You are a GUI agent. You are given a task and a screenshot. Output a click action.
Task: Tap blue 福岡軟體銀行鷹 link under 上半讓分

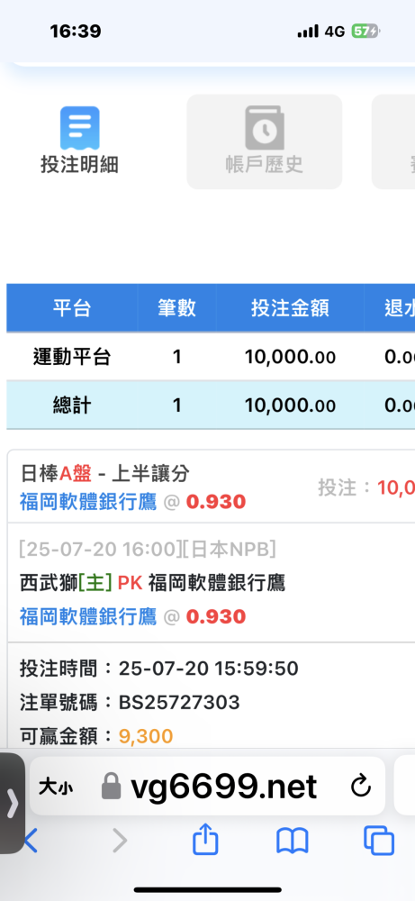click(x=88, y=502)
